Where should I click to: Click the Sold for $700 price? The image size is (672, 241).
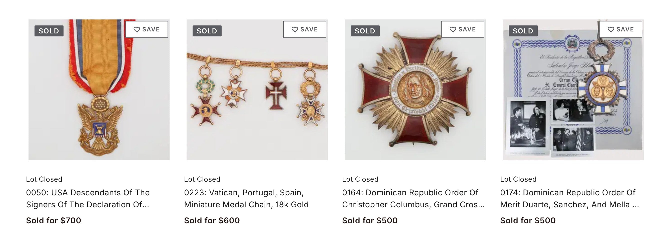tap(54, 221)
